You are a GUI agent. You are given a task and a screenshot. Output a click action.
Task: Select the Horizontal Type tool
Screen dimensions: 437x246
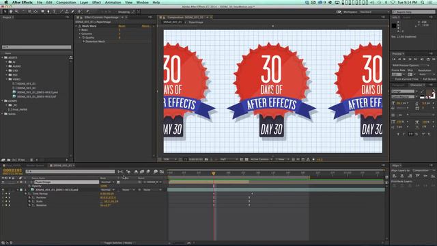[55, 12]
